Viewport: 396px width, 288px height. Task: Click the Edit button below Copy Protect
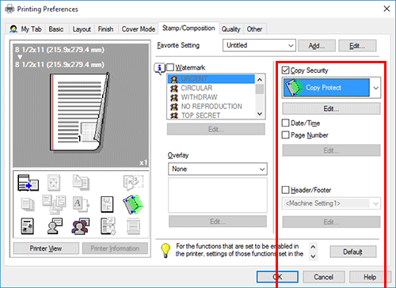(x=331, y=108)
